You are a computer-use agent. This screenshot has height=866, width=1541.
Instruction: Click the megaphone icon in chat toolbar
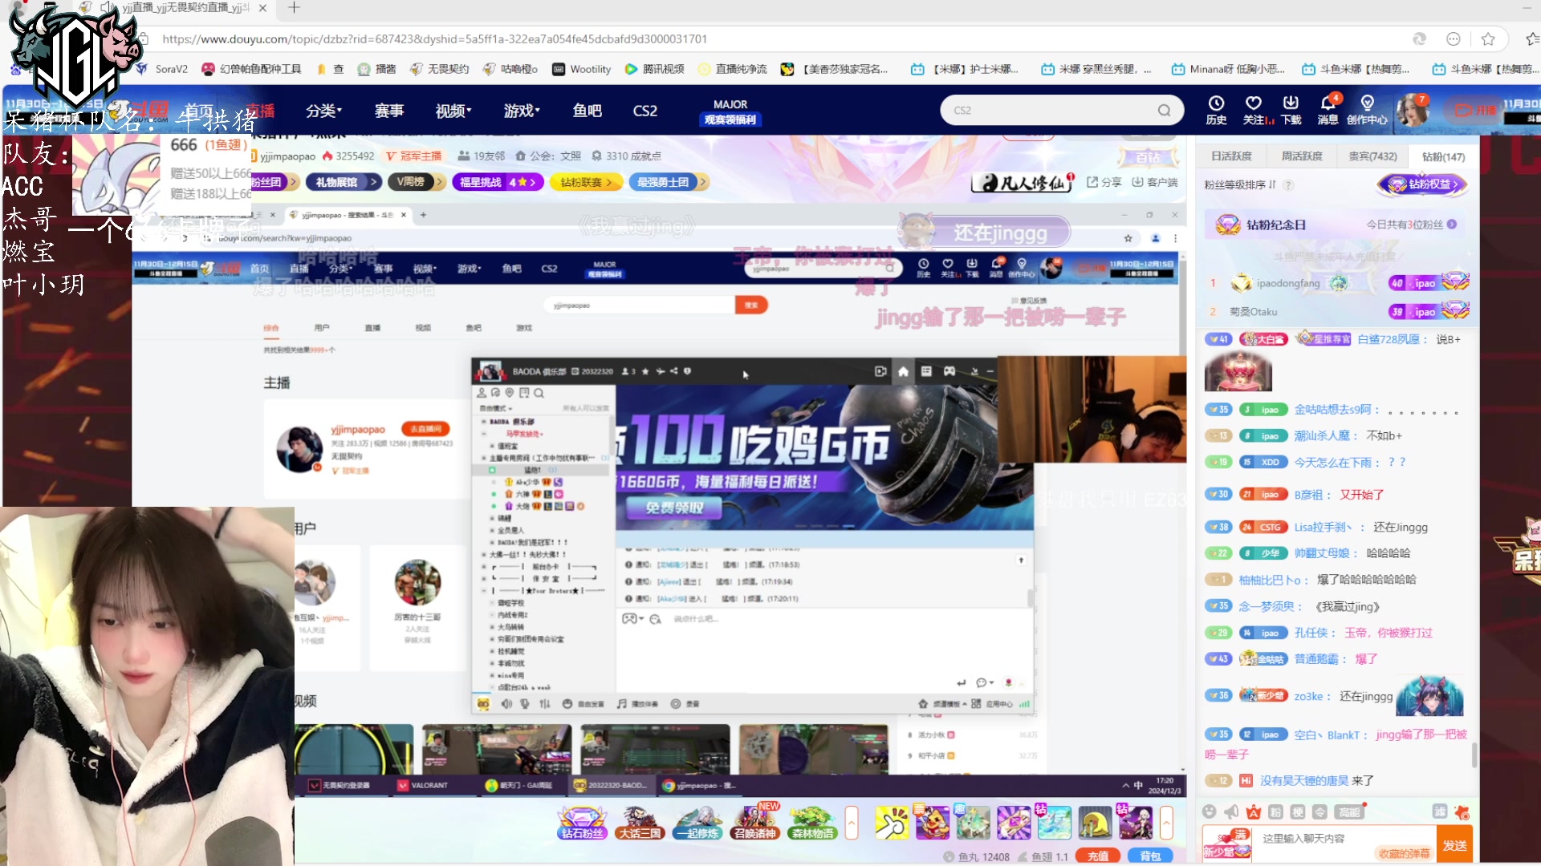point(1231,812)
